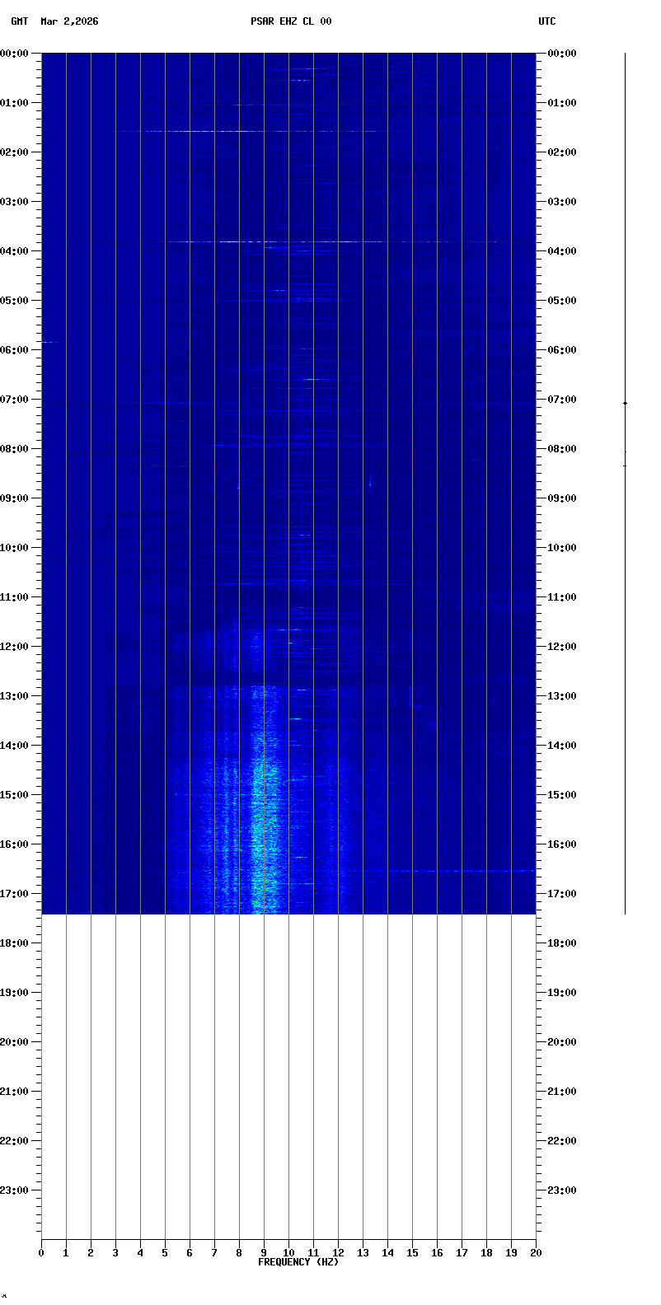Click the 15 Hz frequency tick label
This screenshot has width=661, height=1305.
tap(412, 1253)
